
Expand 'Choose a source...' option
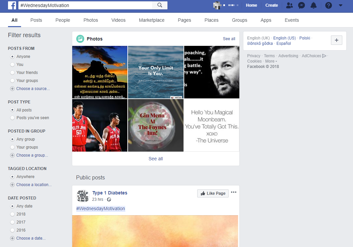[x=33, y=89]
